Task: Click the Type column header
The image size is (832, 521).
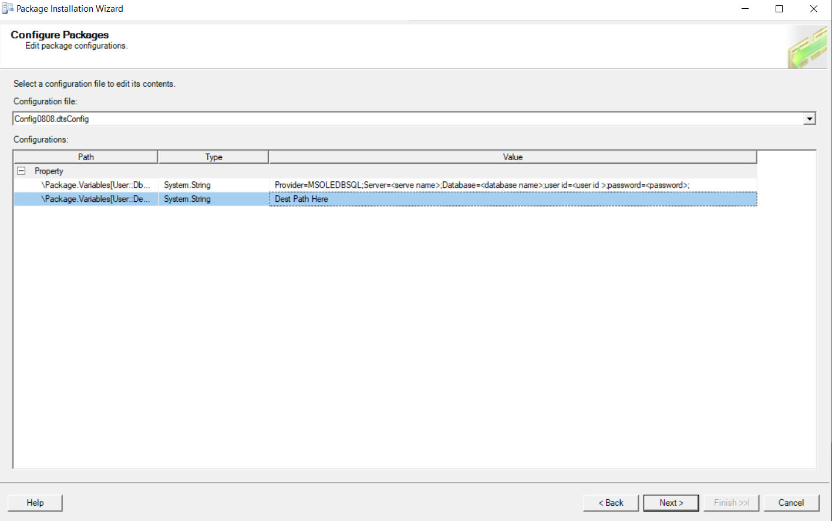Action: tap(213, 157)
